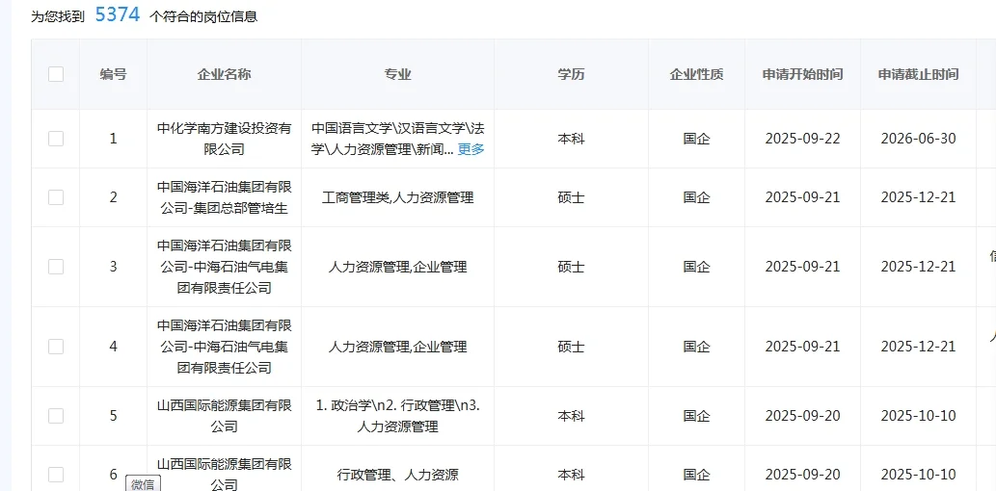Click the 编号 column header
996x491 pixels.
113,74
